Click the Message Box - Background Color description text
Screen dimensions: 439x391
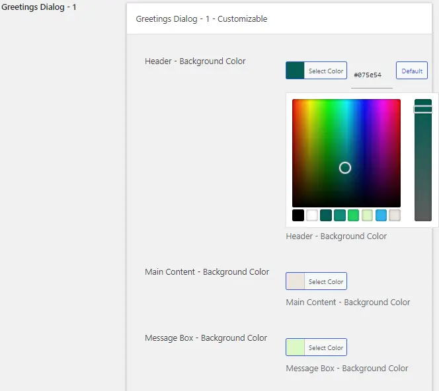pyautogui.click(x=347, y=369)
